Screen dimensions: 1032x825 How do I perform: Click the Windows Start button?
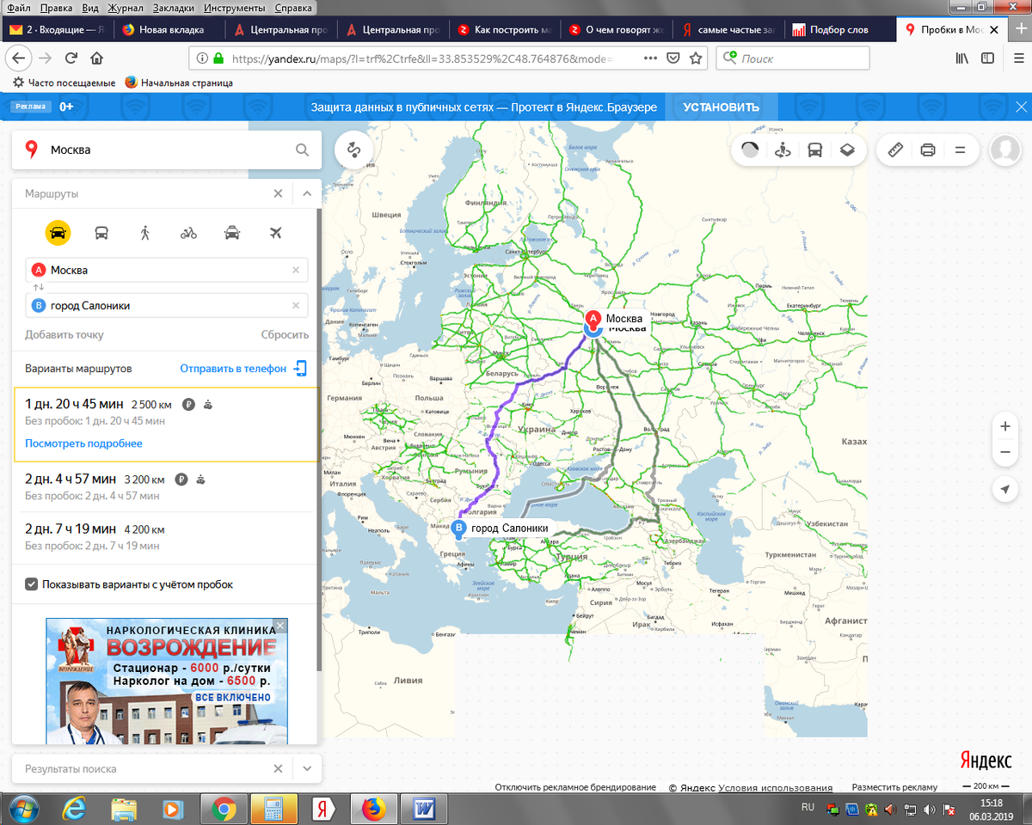tap(23, 809)
